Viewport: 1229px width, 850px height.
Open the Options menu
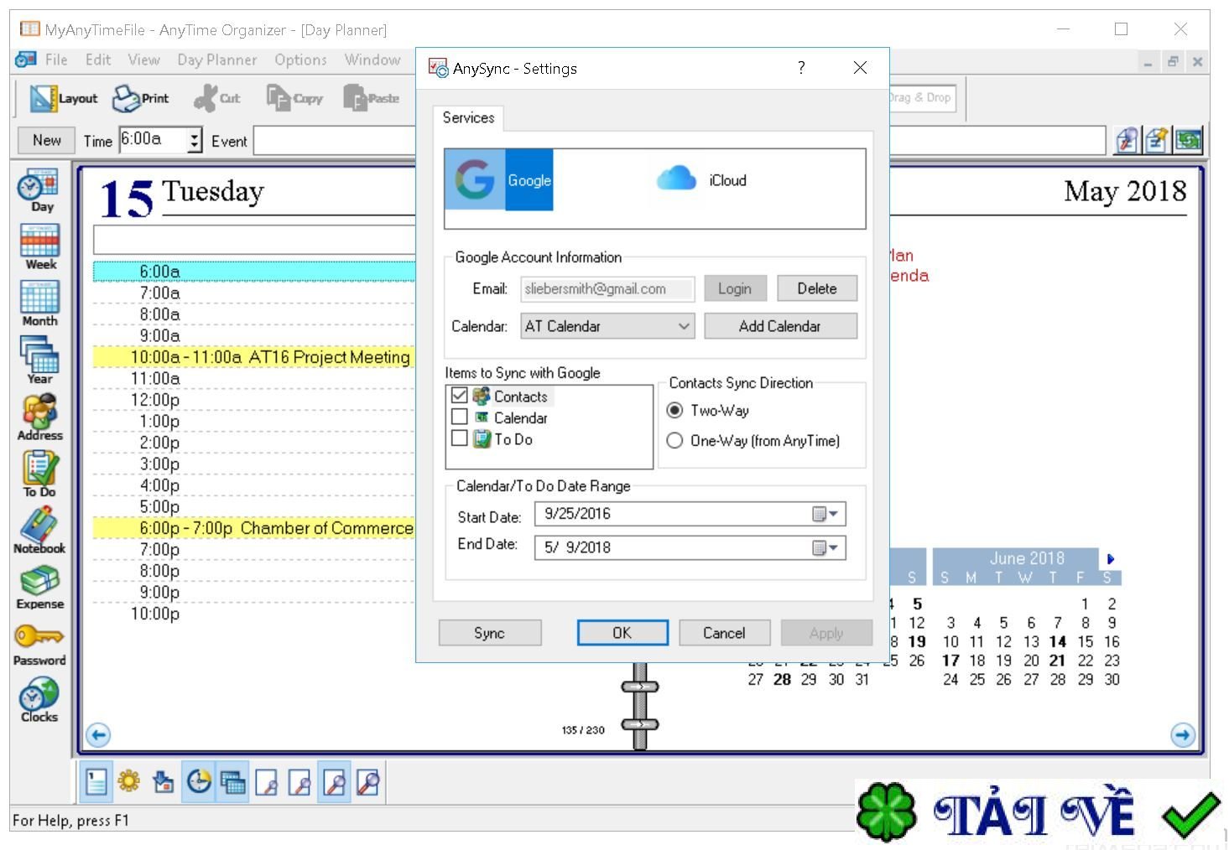click(300, 60)
